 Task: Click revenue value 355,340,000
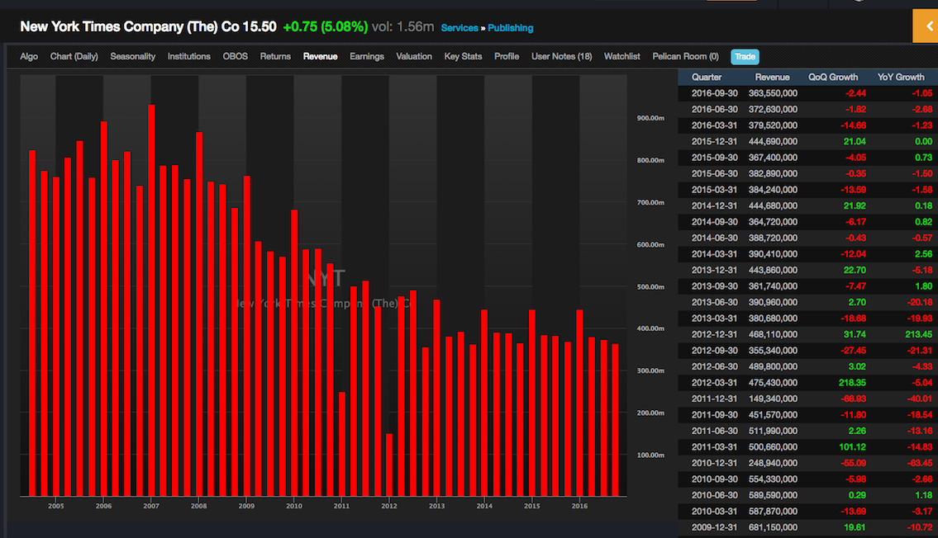click(773, 352)
